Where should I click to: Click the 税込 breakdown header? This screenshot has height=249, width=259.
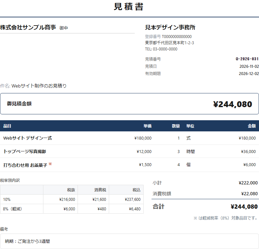tap(136, 190)
